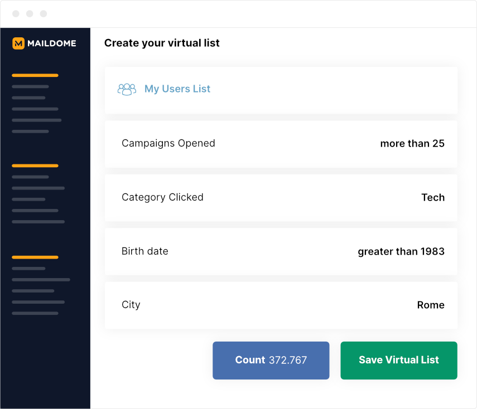The height and width of the screenshot is (409, 477).
Task: Click the MAILDOME brand name in sidebar
Action: 52,43
